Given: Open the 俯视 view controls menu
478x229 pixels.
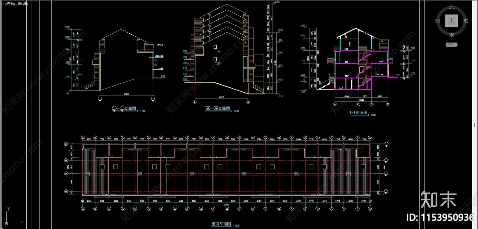Looking at the screenshot, I should 10,4.
